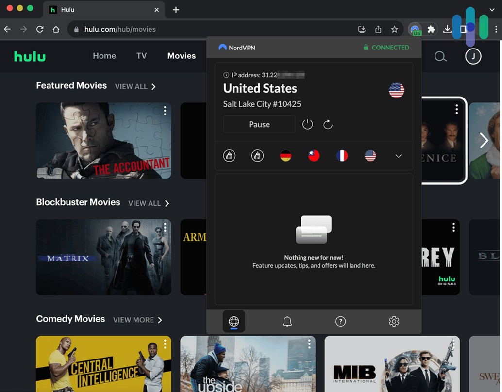The height and width of the screenshot is (392, 502).
Task: Click the NordVPN logo title
Action: pos(237,48)
